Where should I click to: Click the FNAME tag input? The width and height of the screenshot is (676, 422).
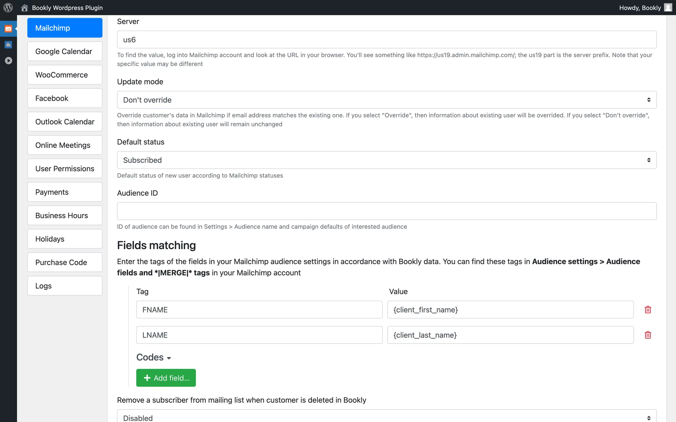click(x=259, y=310)
